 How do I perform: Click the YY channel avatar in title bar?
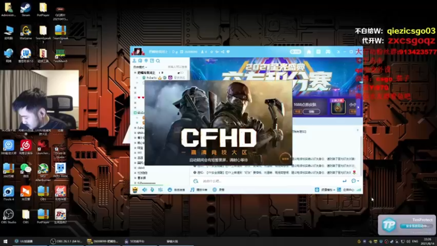(x=138, y=52)
